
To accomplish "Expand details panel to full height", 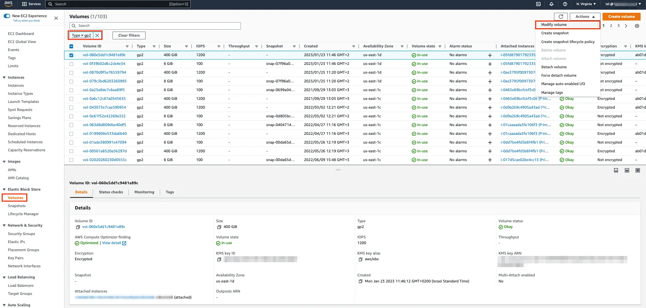I will (638, 170).
